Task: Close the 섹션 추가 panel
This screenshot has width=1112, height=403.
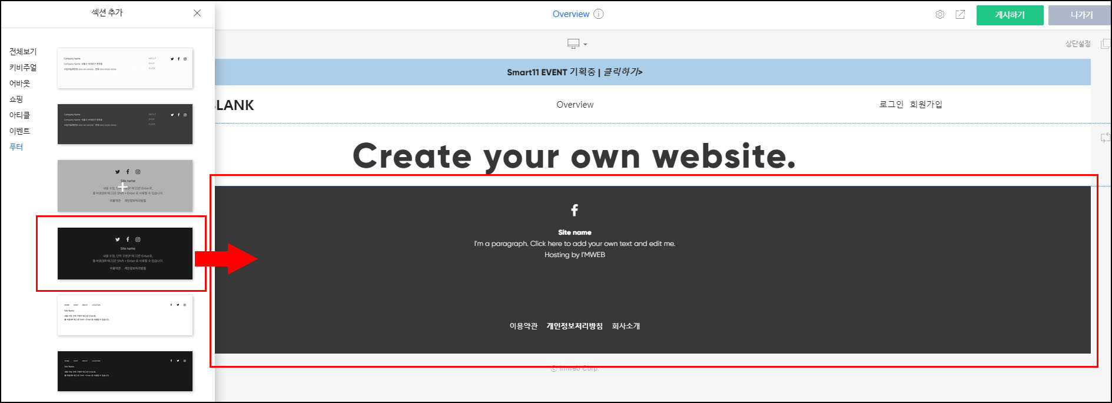Action: point(197,13)
